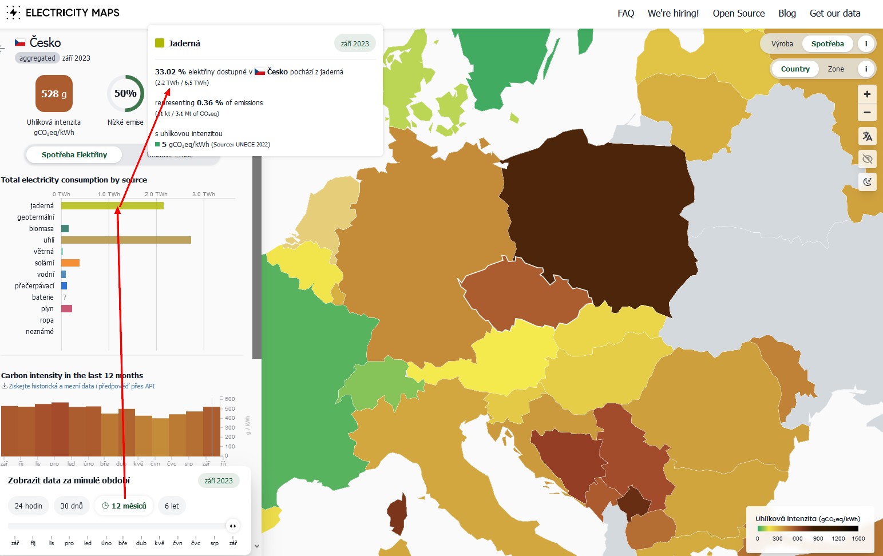Click the 'kvě' tick on the time slider

[x=159, y=543]
